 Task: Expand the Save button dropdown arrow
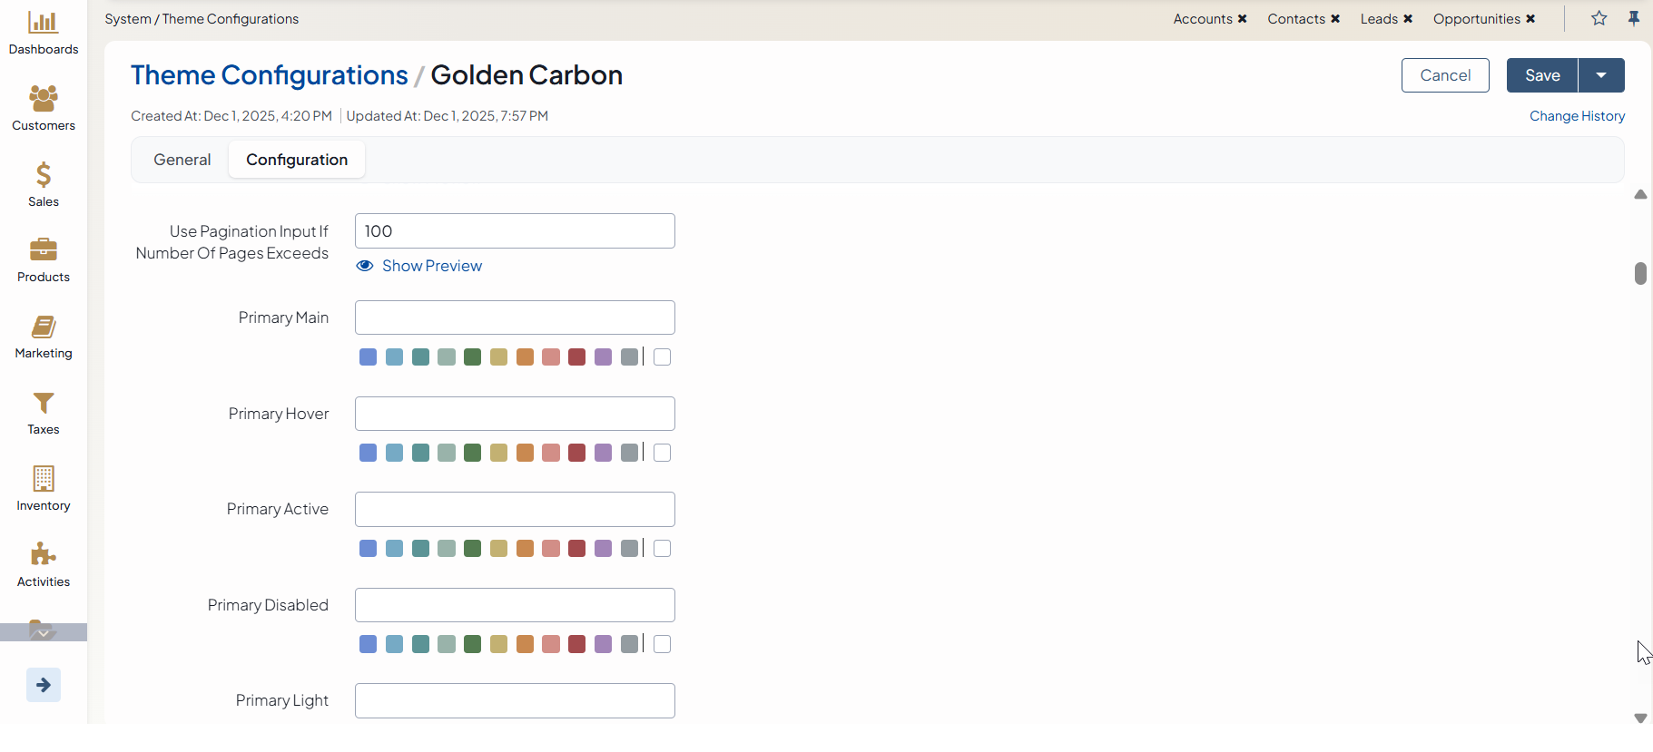point(1601,75)
